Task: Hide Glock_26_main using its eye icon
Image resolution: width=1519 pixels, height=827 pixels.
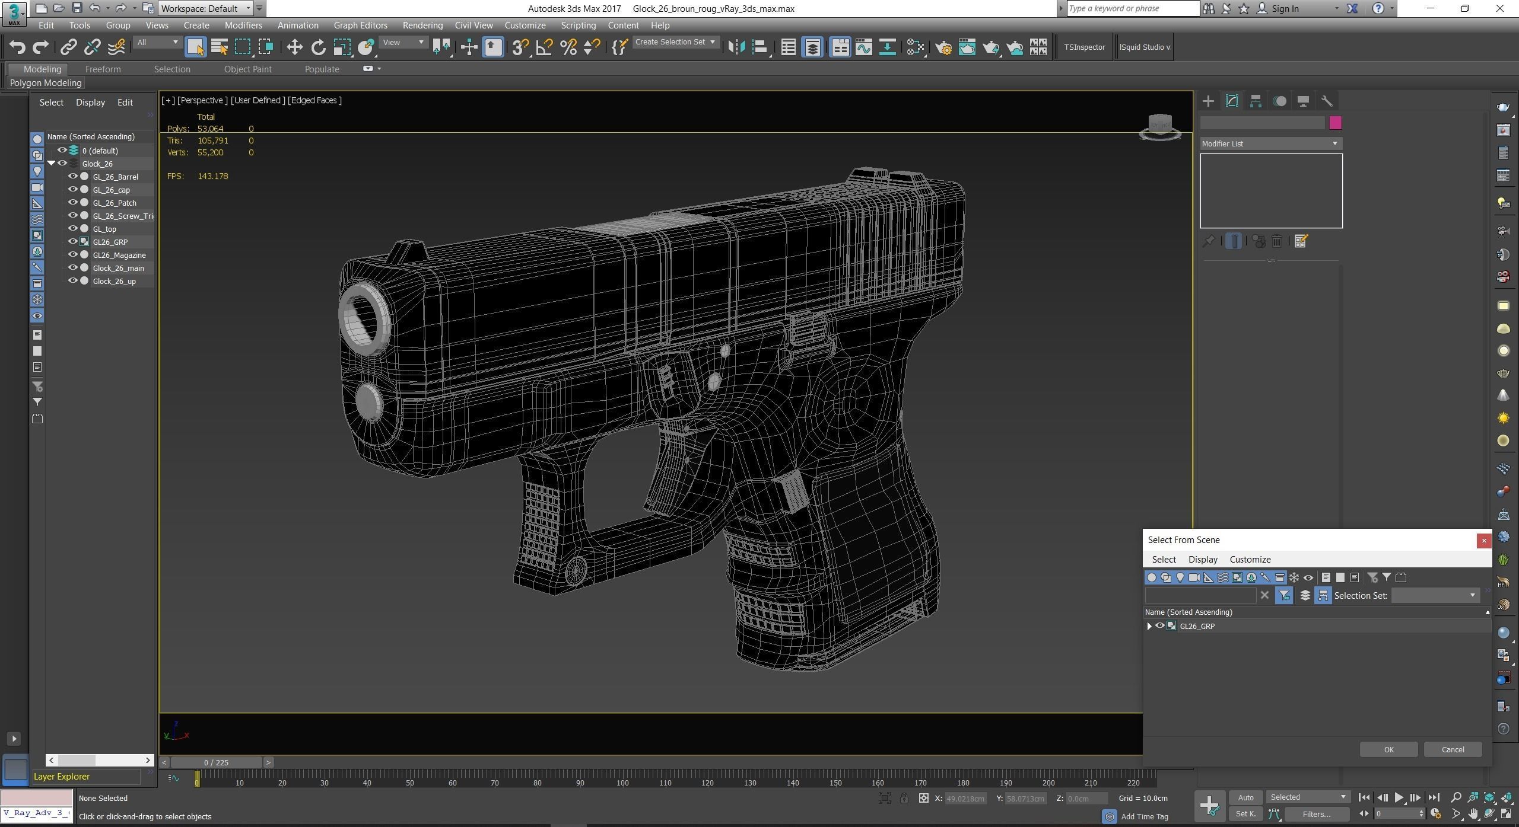Action: point(72,267)
